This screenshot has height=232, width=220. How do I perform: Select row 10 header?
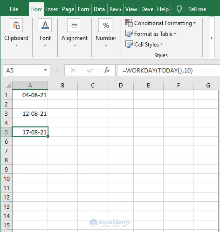[x=6, y=179]
